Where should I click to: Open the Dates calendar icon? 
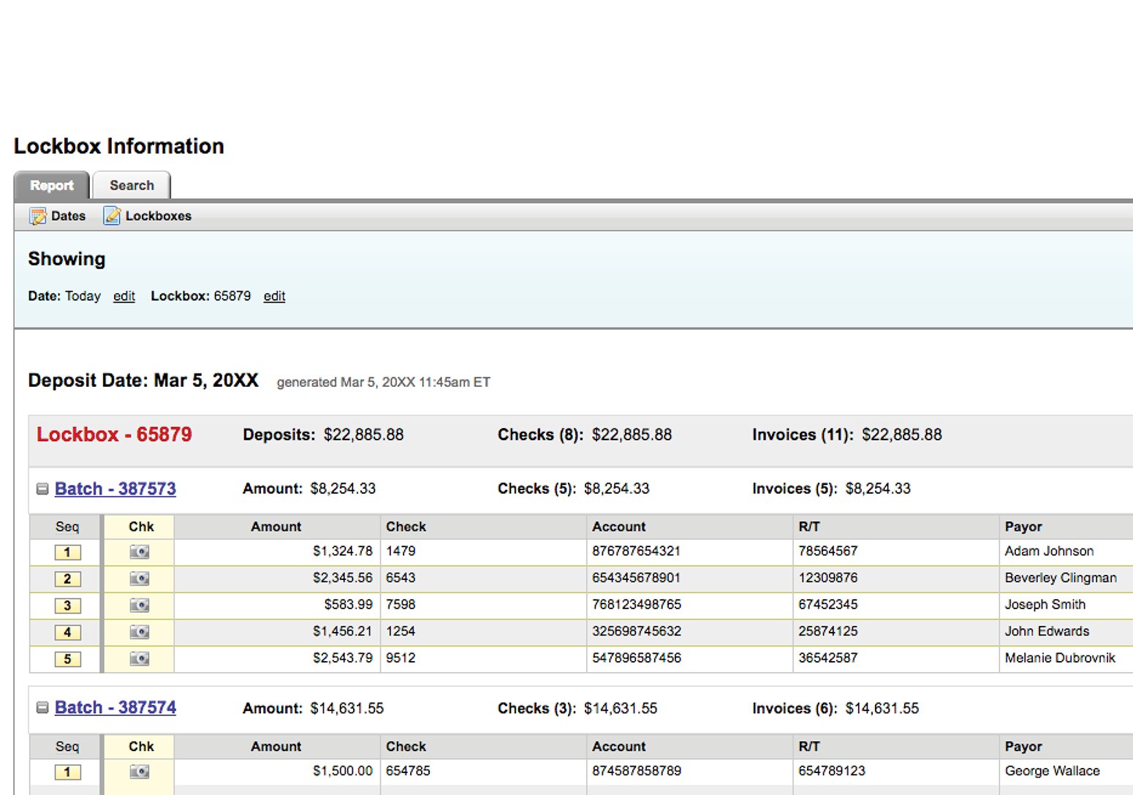coord(38,216)
